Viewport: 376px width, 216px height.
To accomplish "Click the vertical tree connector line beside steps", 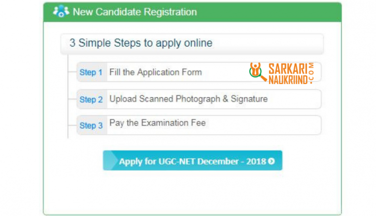I will click(68, 96).
